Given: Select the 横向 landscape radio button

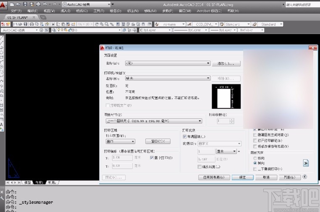Looking at the screenshot, I should pos(255,163).
